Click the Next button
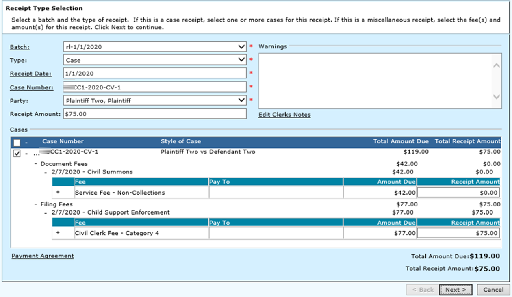Viewport: 512px width, 297px height. 455,290
